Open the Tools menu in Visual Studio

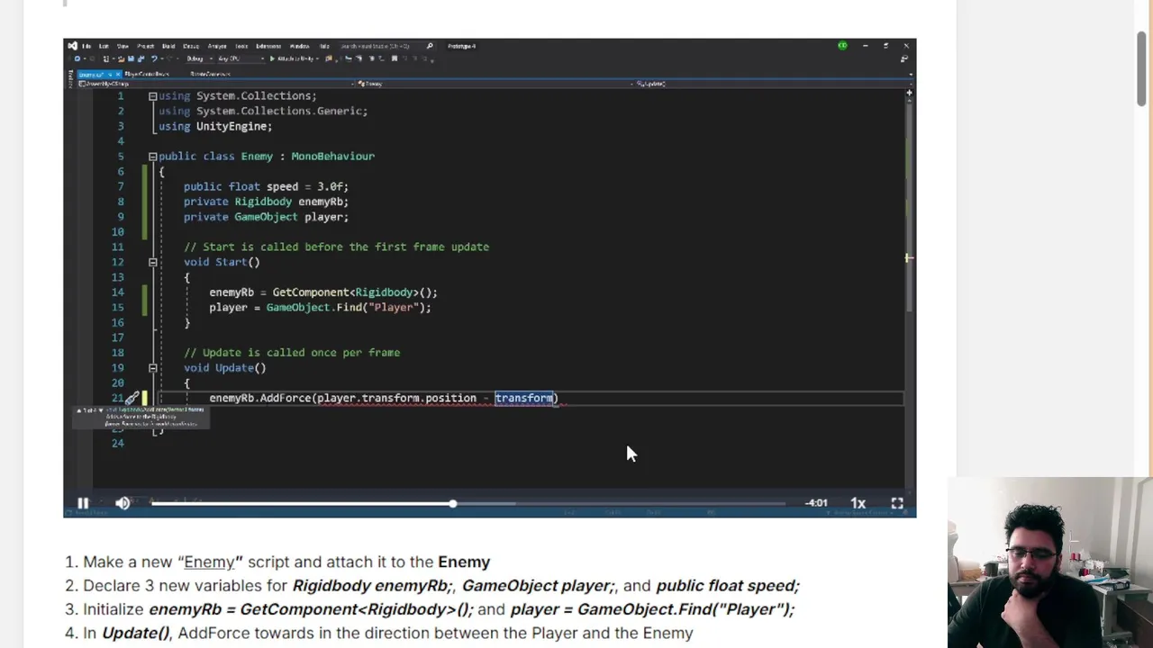[x=241, y=46]
